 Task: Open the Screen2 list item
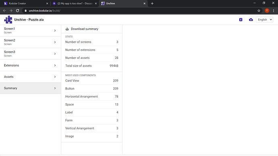pyautogui.click(x=31, y=42)
